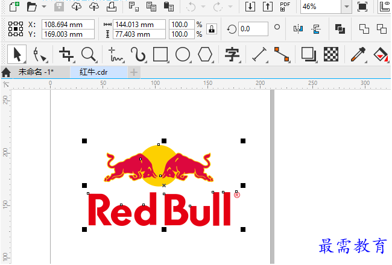Select the Polygon tool
392x265 pixels.
click(205, 54)
